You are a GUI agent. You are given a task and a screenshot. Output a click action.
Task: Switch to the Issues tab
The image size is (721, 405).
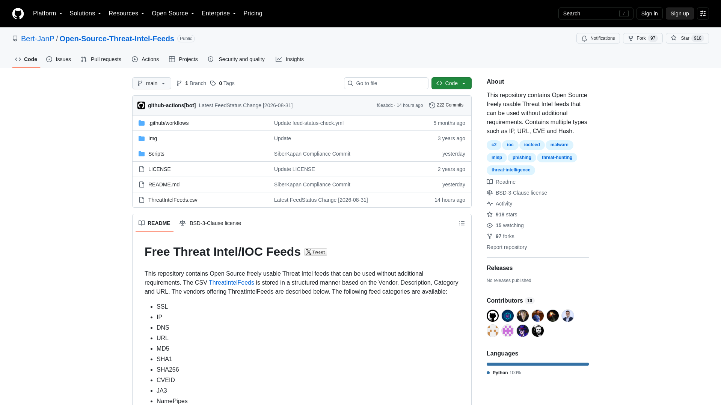tap(59, 59)
